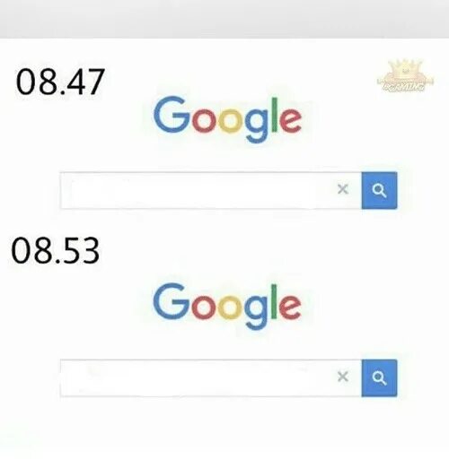Click the blue magnifier button under 08.53
Image resolution: width=449 pixels, height=468 pixels.
coord(379,378)
